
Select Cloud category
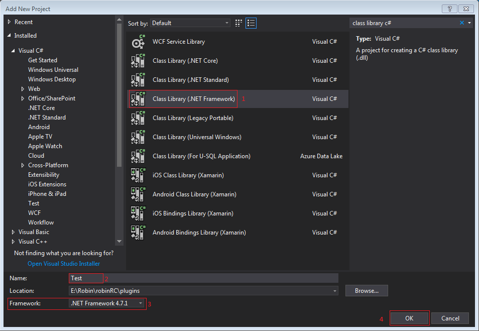[x=36, y=156]
